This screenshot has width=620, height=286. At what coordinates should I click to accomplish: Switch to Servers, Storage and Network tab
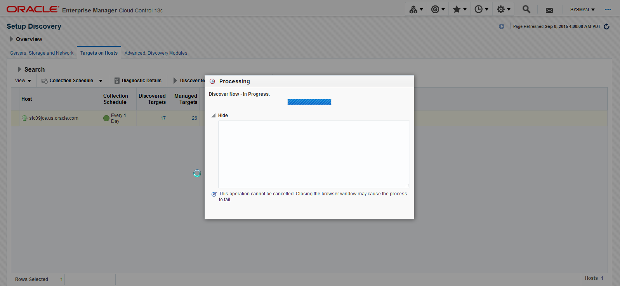coord(42,53)
